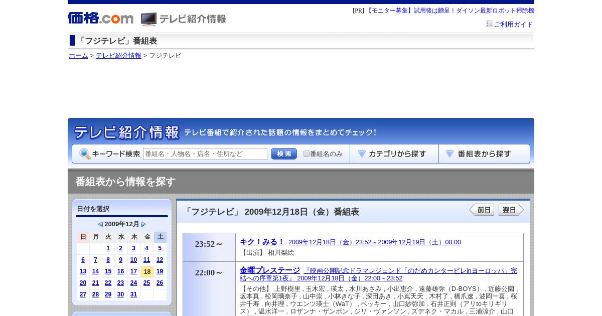The height and width of the screenshot is (316, 602).
Task: Click 【出演】相川梨絵 cast text
Action: (x=267, y=253)
